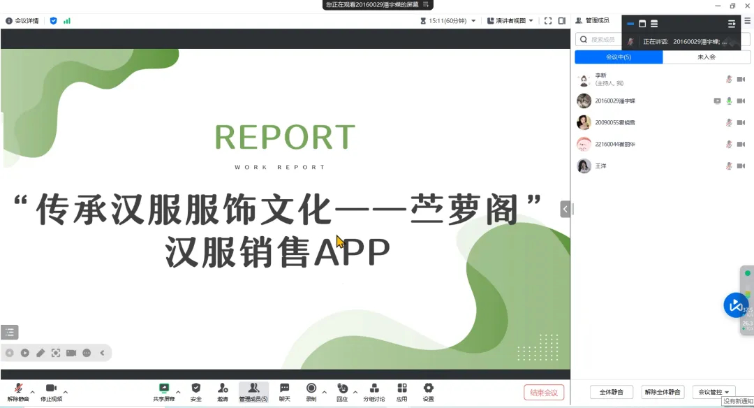Open the 聊天 (Chat) panel
Viewport: 754px width, 408px height.
pos(284,389)
